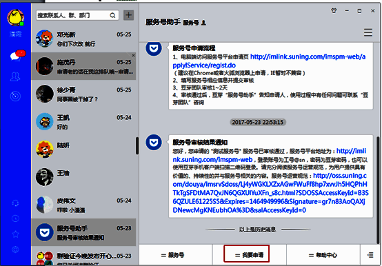
Task: Click the headset support icon in sidebar
Action: [15, 203]
